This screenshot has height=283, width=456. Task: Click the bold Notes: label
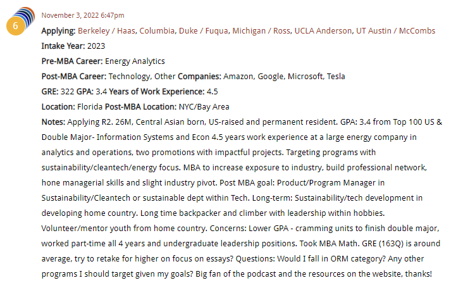tap(53, 122)
